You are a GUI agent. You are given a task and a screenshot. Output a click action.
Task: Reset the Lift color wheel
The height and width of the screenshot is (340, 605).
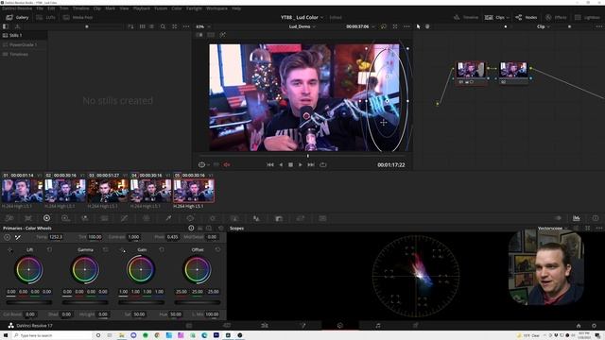[49, 249]
